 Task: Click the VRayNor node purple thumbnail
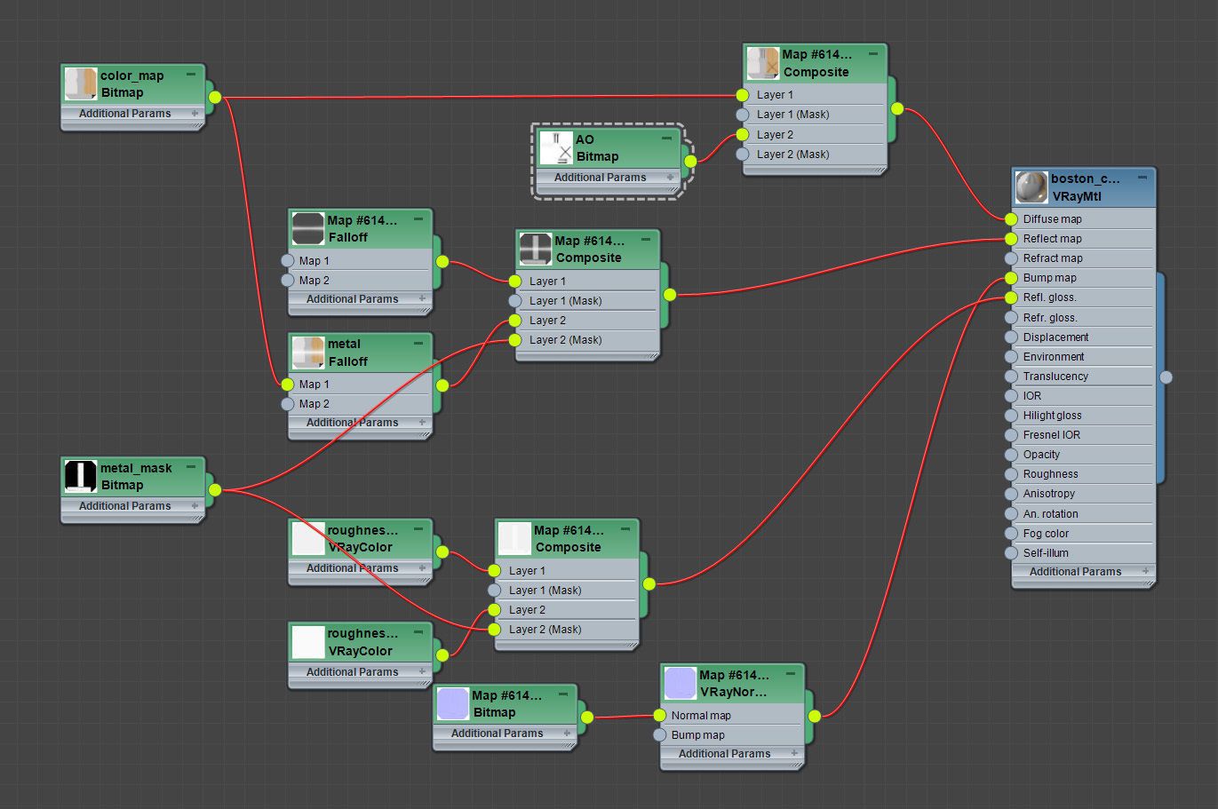click(x=681, y=683)
